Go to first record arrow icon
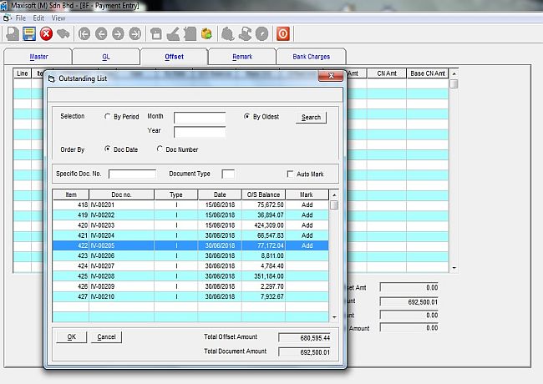 [x=84, y=34]
